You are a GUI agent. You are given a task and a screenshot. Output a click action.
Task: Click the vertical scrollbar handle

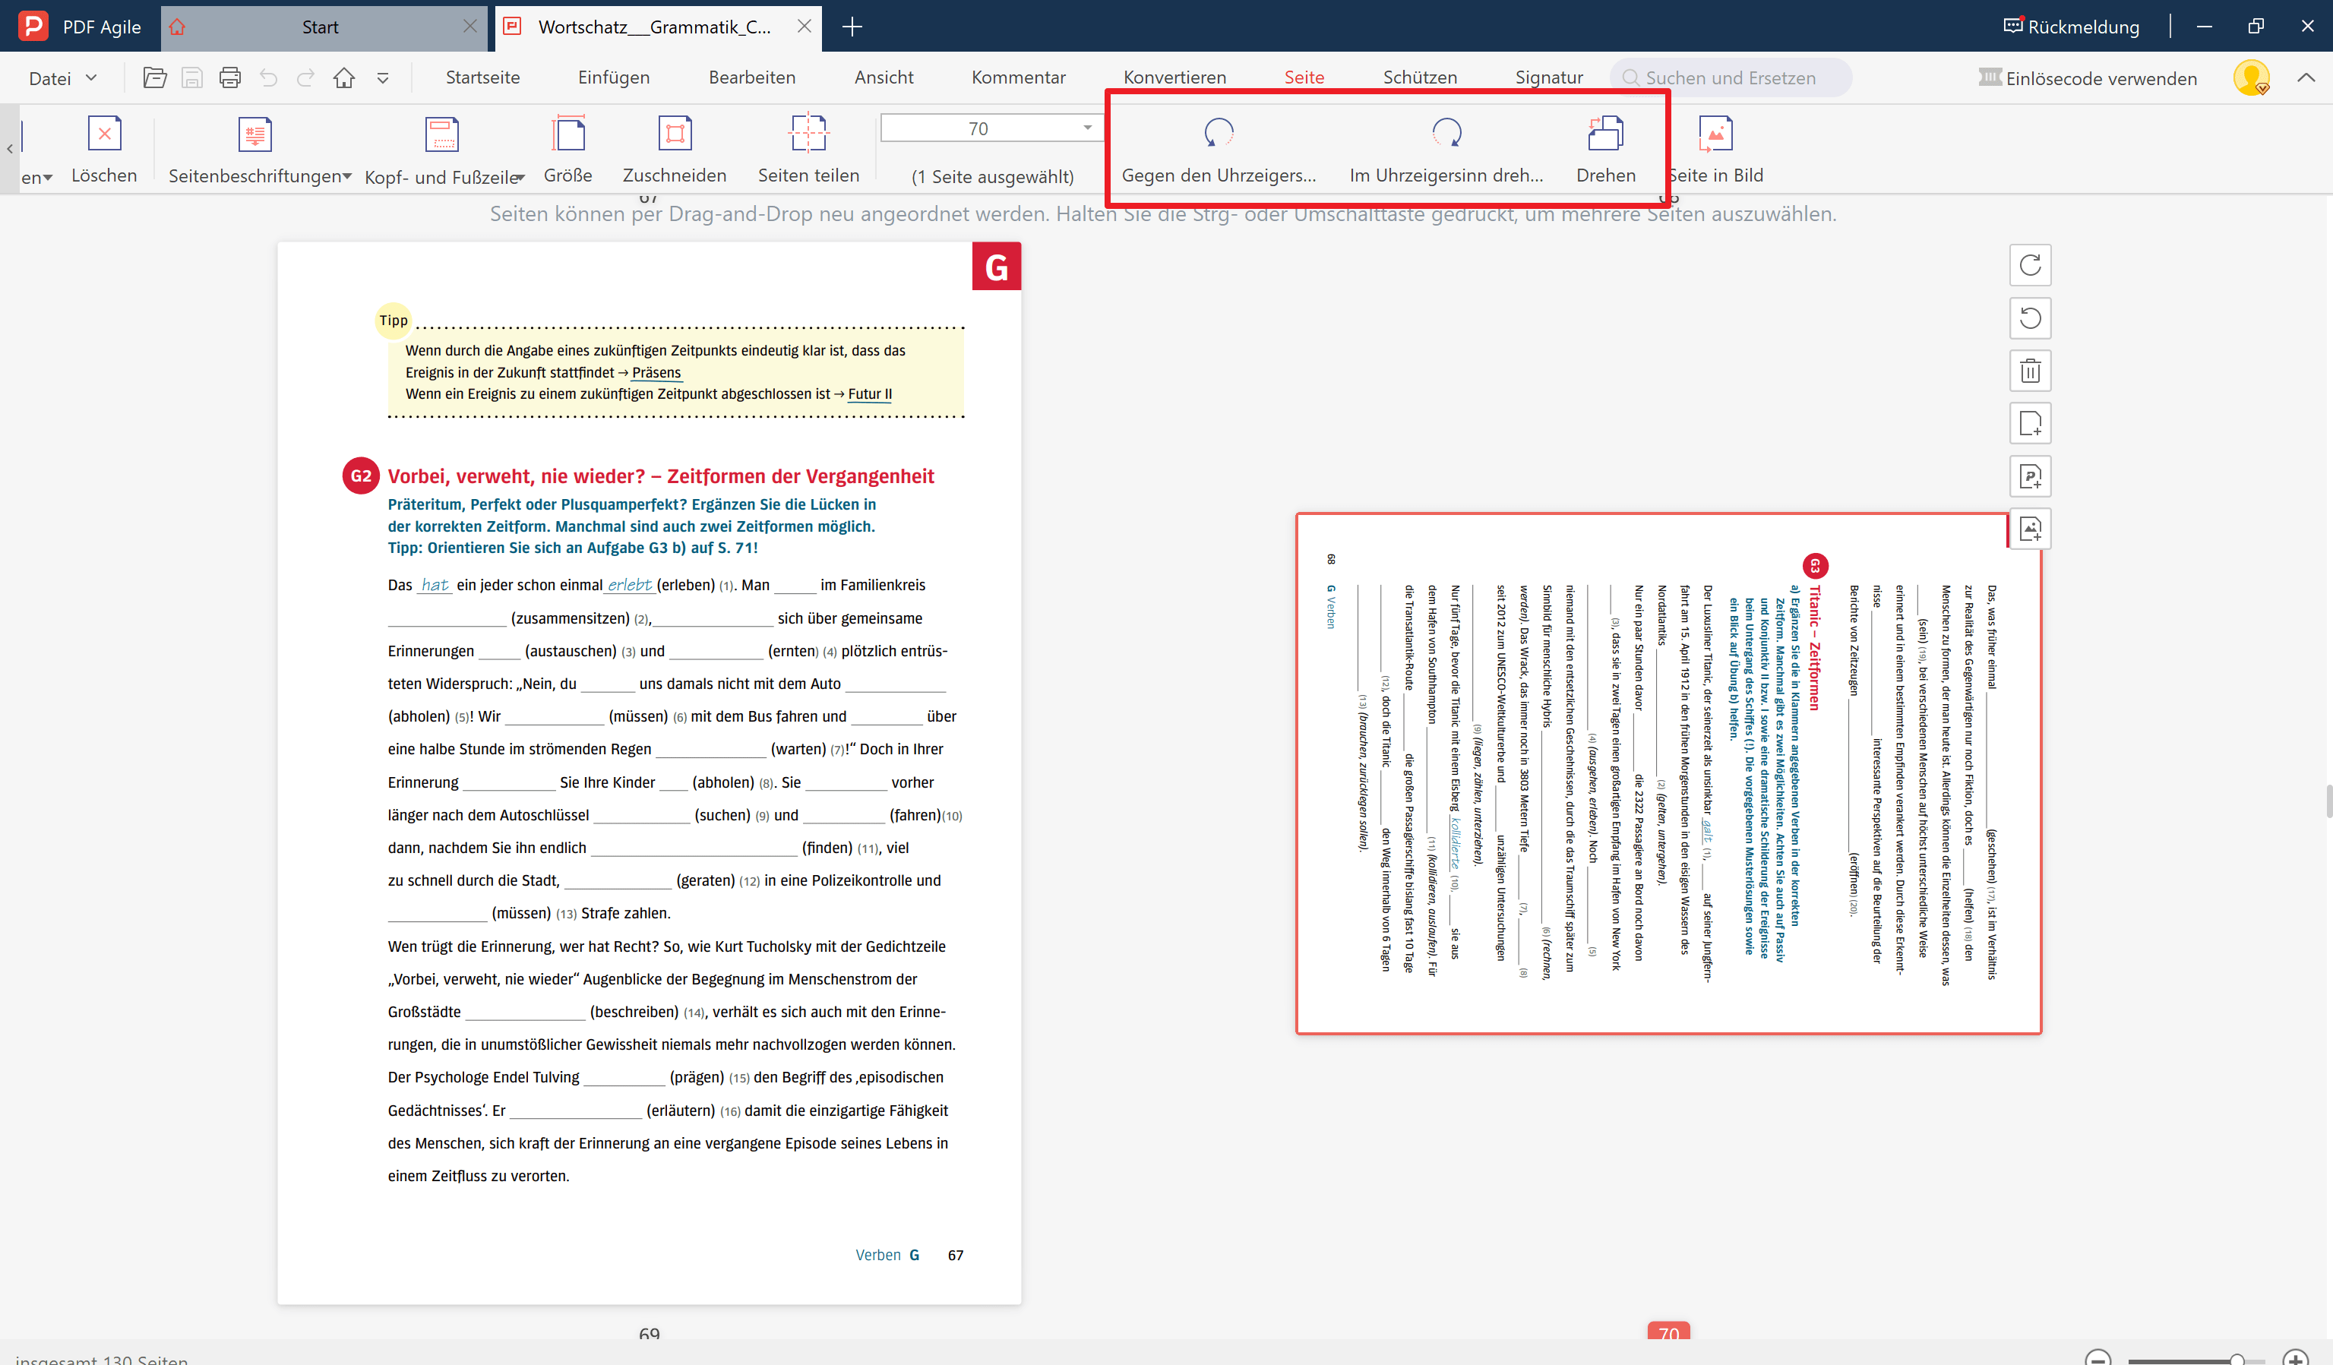[2328, 801]
